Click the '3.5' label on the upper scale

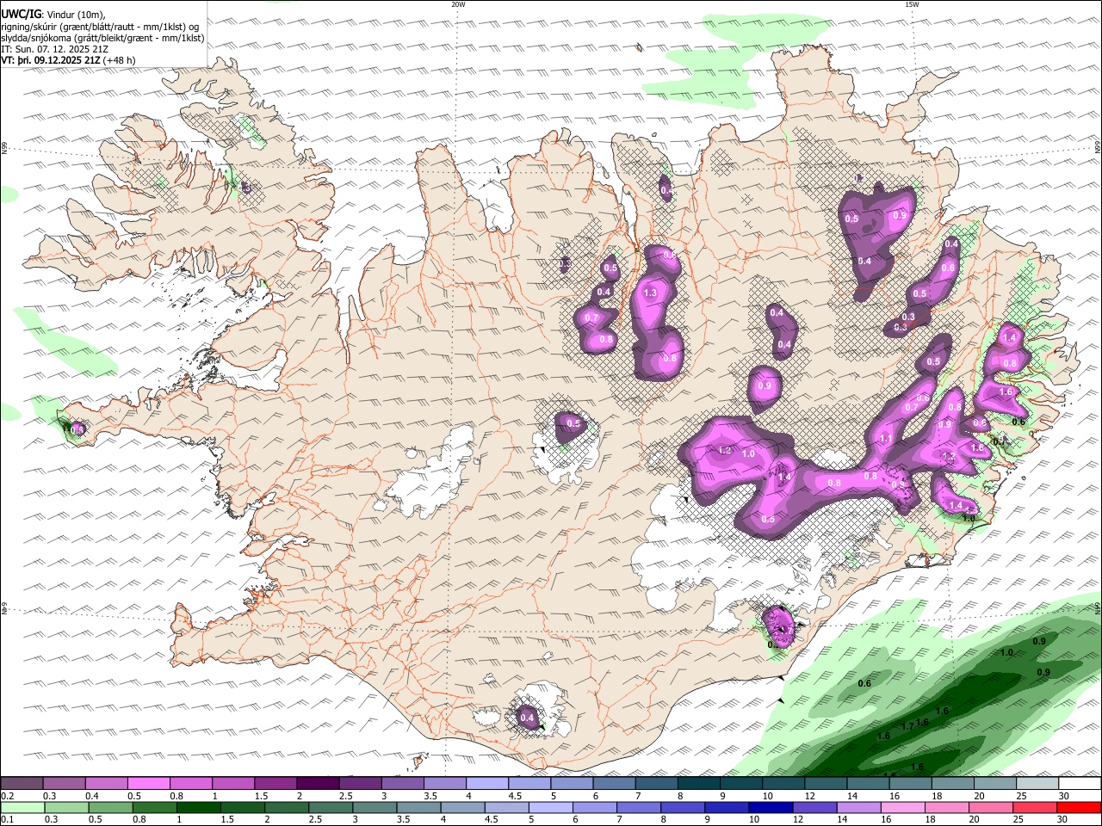(x=430, y=796)
